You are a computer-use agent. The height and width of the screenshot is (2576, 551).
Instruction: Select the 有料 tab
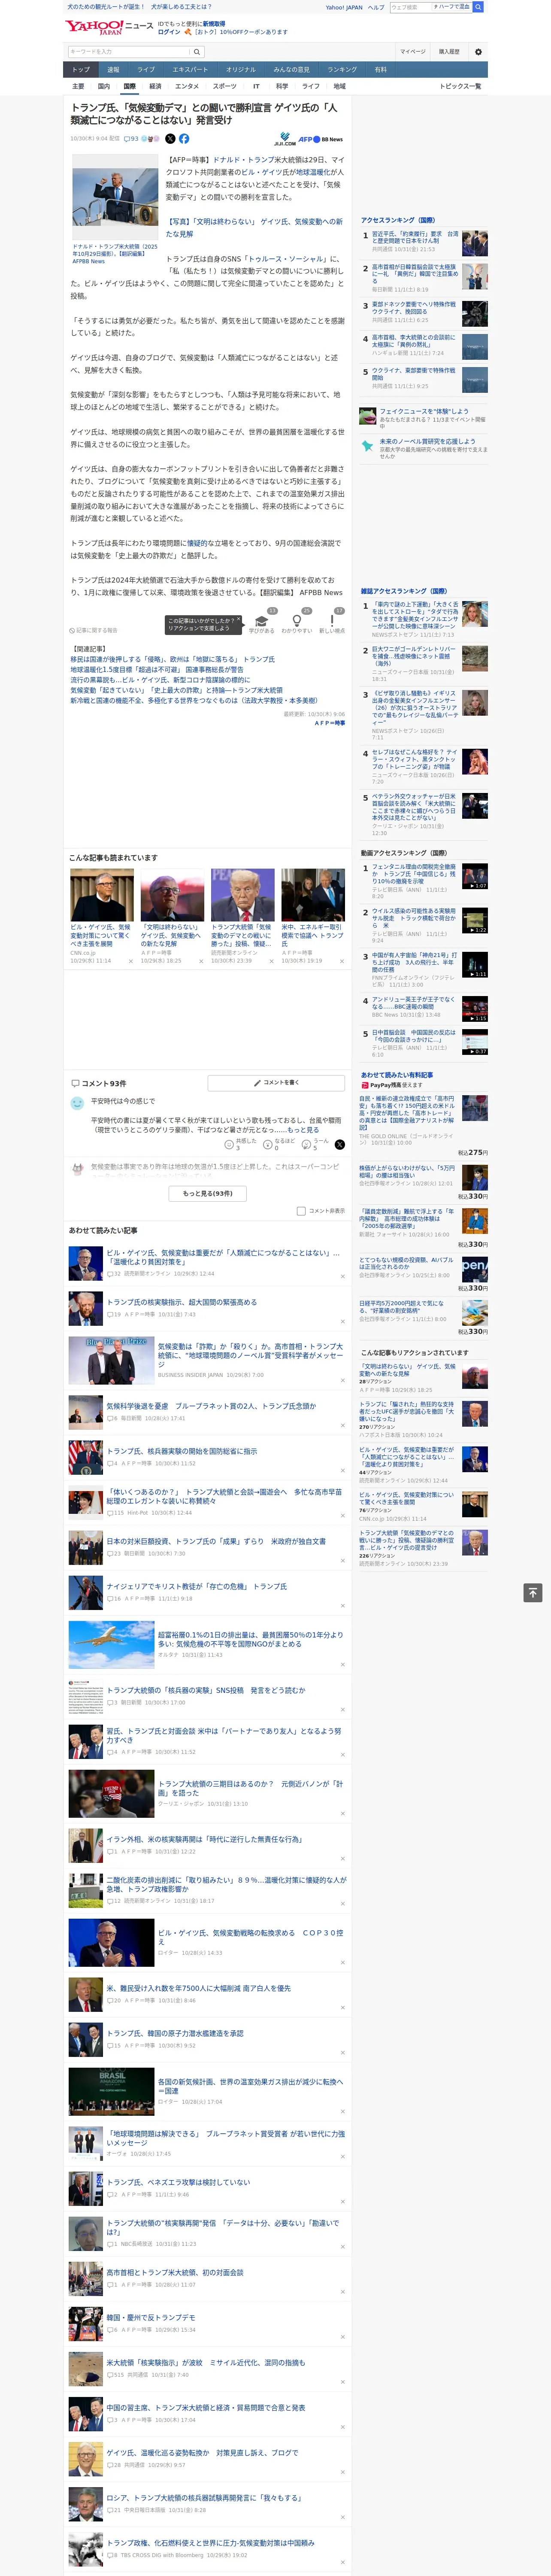380,70
